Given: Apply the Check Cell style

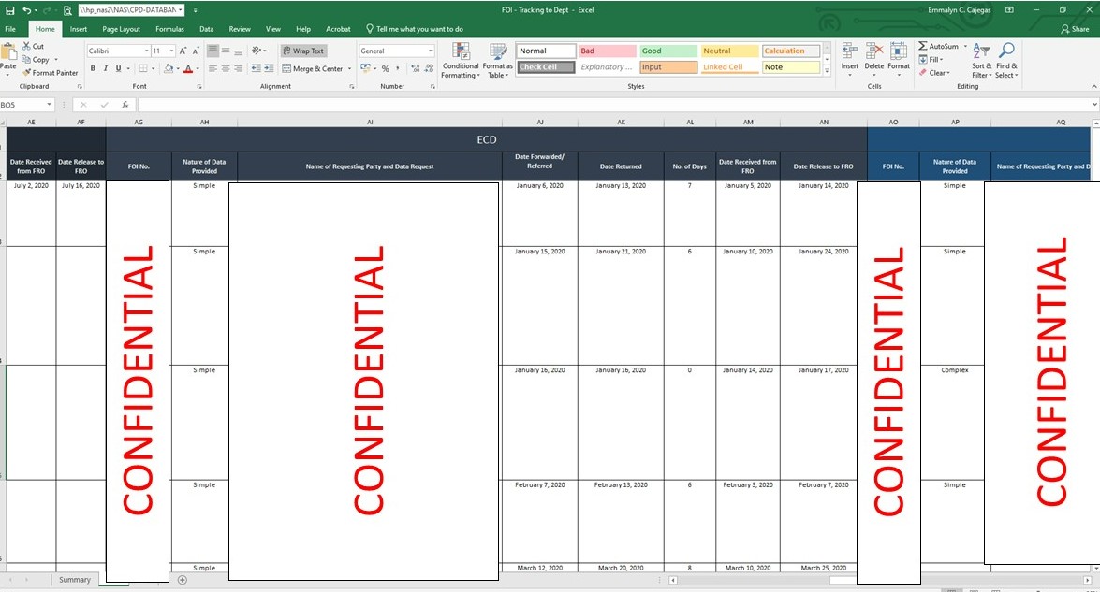Looking at the screenshot, I should coord(546,67).
